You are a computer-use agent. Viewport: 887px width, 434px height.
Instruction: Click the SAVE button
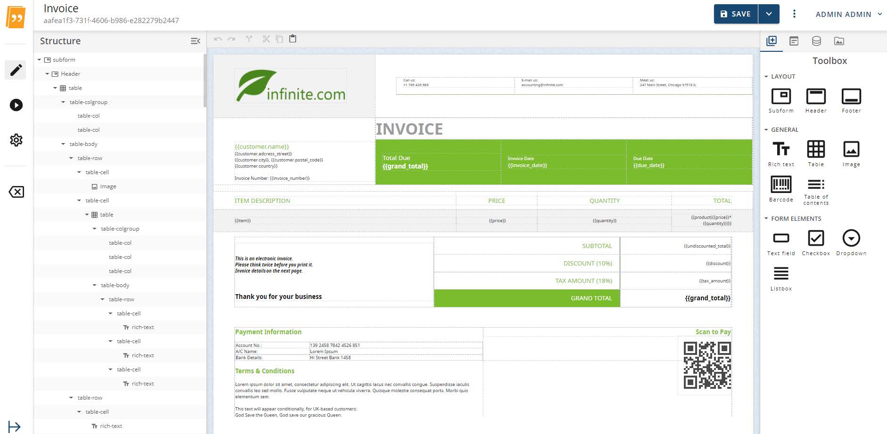[x=736, y=14]
